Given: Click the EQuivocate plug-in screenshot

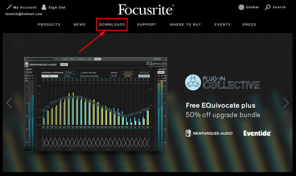Looking at the screenshot, I should pyautogui.click(x=96, y=104).
